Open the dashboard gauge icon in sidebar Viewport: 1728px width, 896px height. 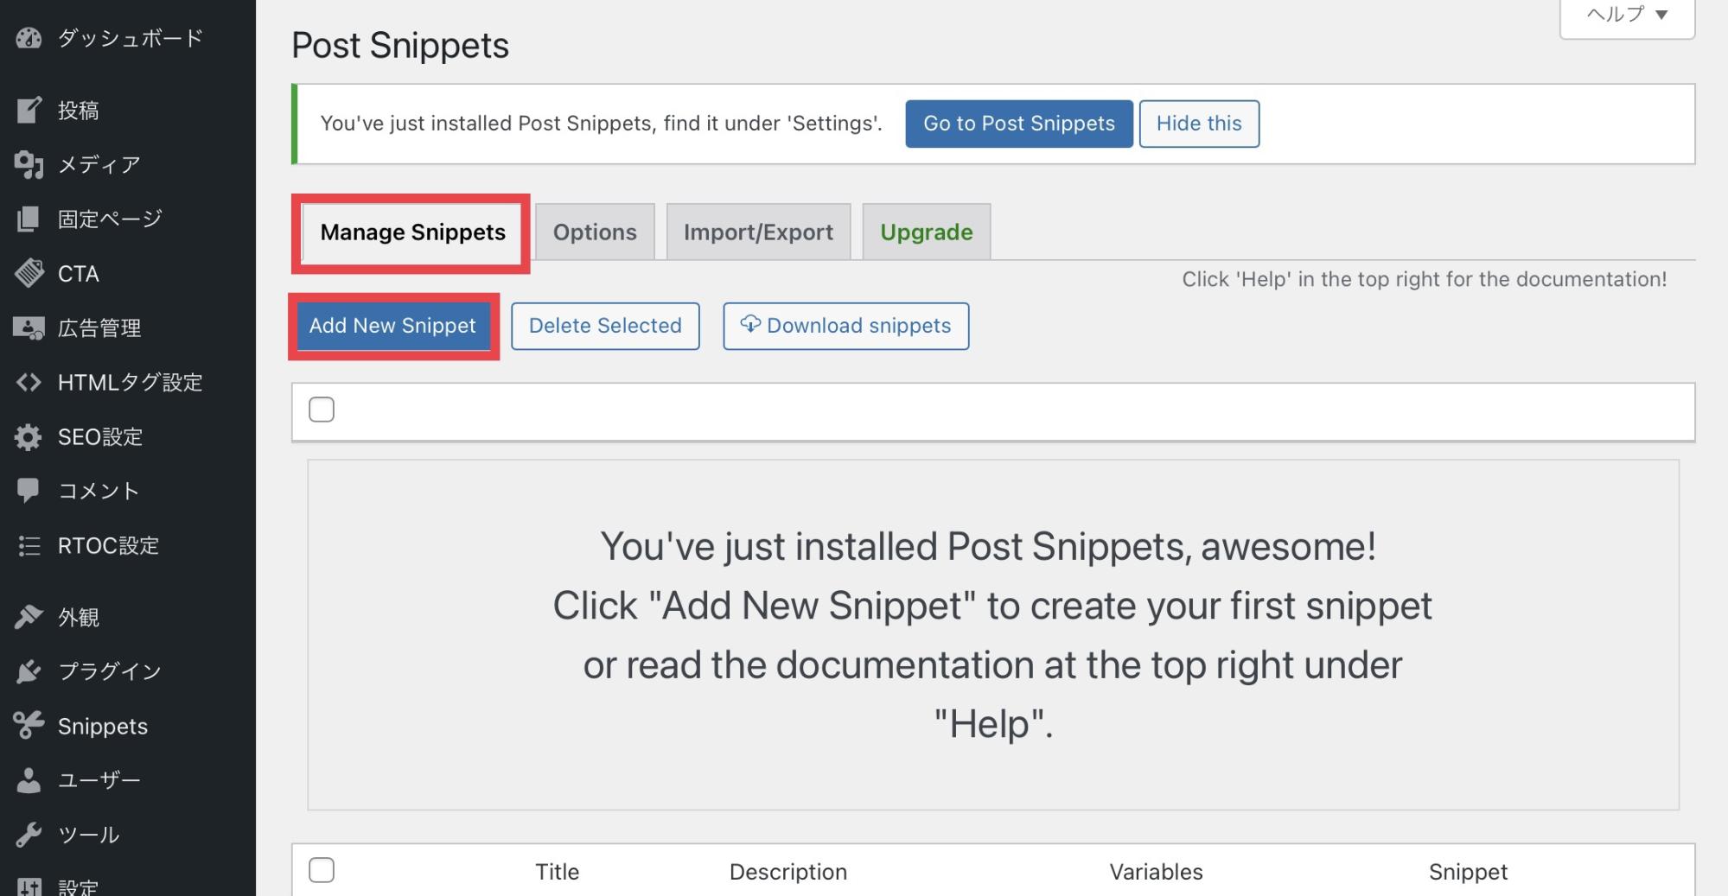click(x=29, y=38)
